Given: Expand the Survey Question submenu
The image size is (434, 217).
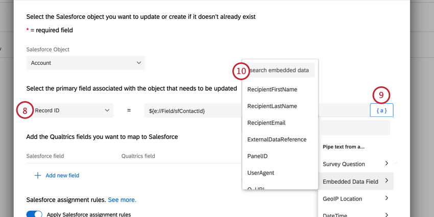Looking at the screenshot, I should (355, 164).
